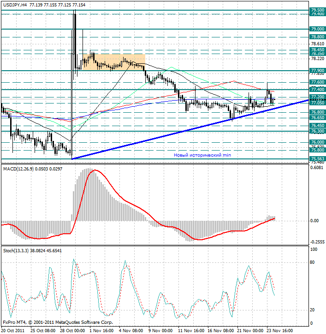This screenshot has width=326, height=334.
Task: Click the 'Новый исторический min' text label
Action: pyautogui.click(x=202, y=156)
